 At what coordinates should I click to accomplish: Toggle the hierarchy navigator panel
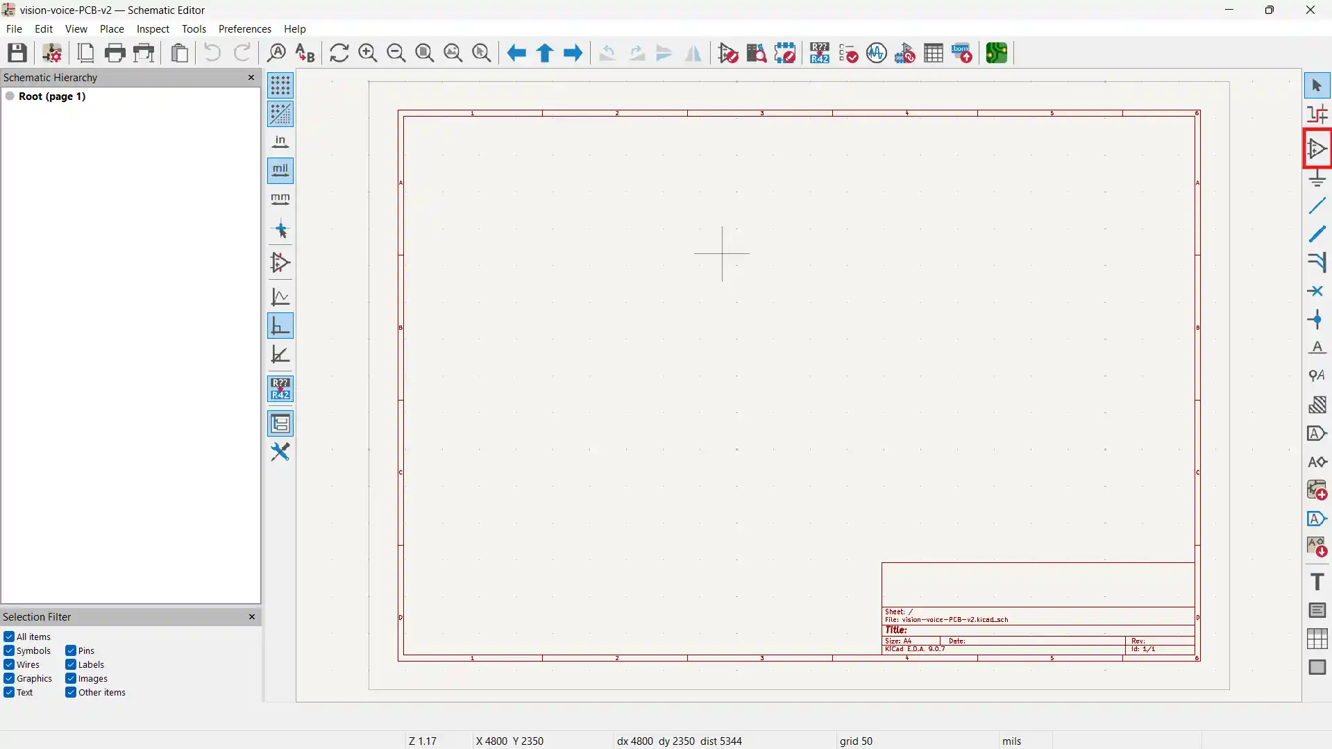(x=280, y=423)
